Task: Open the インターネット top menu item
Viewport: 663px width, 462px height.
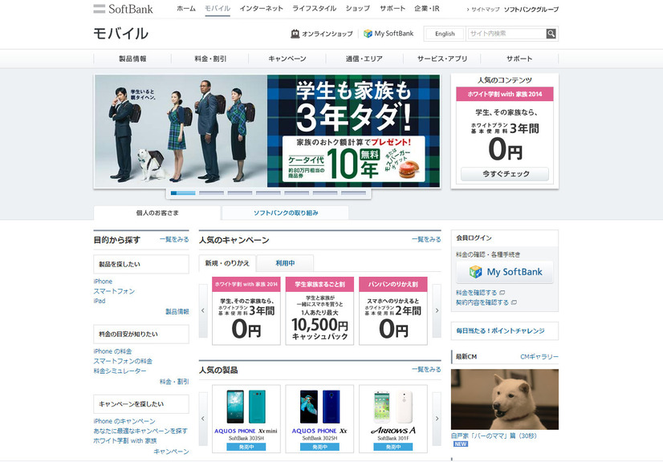Action: pos(262,9)
